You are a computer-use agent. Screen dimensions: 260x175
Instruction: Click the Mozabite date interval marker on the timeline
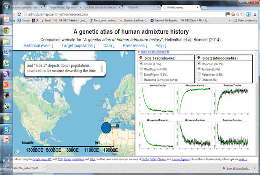(97, 143)
